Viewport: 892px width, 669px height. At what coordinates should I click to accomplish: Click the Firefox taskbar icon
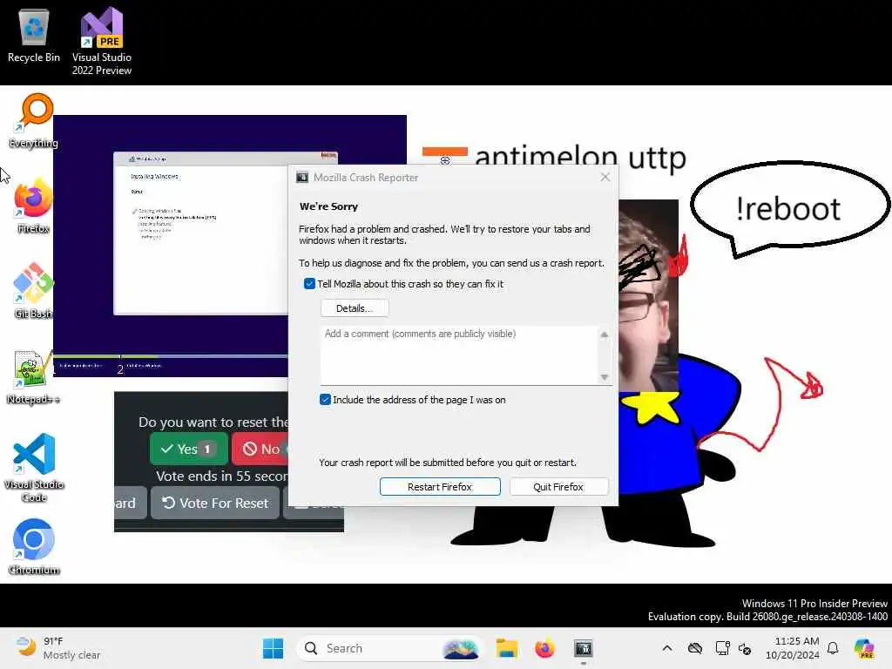(x=544, y=648)
